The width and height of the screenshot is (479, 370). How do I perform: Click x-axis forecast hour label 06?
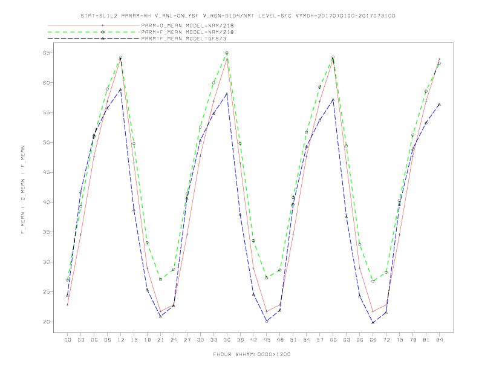click(x=94, y=340)
